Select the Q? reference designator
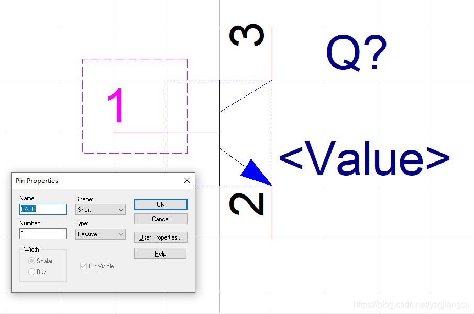This screenshot has width=474, height=314. click(356, 53)
